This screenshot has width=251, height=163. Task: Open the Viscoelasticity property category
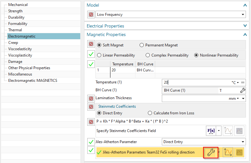(20, 49)
